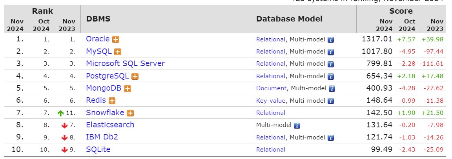Click the red down arrow in IBM Db2 row
The width and height of the screenshot is (452, 159).
[x=65, y=138]
